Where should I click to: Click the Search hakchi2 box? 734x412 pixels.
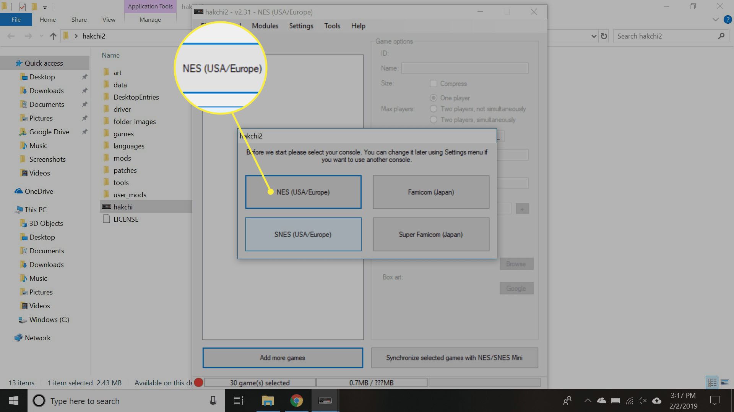click(671, 36)
